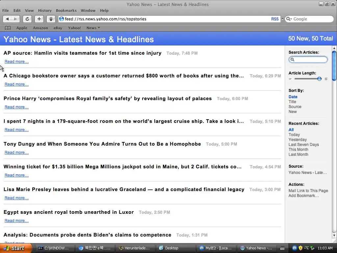The image size is (337, 253).
Task: Filter articles to Last Seven Days
Action: (x=304, y=145)
